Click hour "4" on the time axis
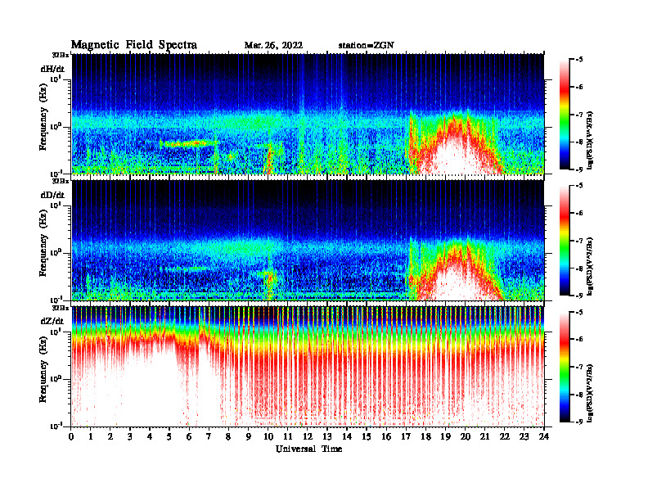 tap(150, 436)
